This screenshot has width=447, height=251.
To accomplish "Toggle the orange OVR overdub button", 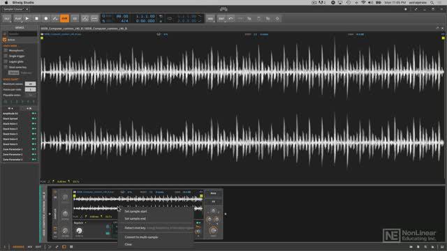I will 65,19.
